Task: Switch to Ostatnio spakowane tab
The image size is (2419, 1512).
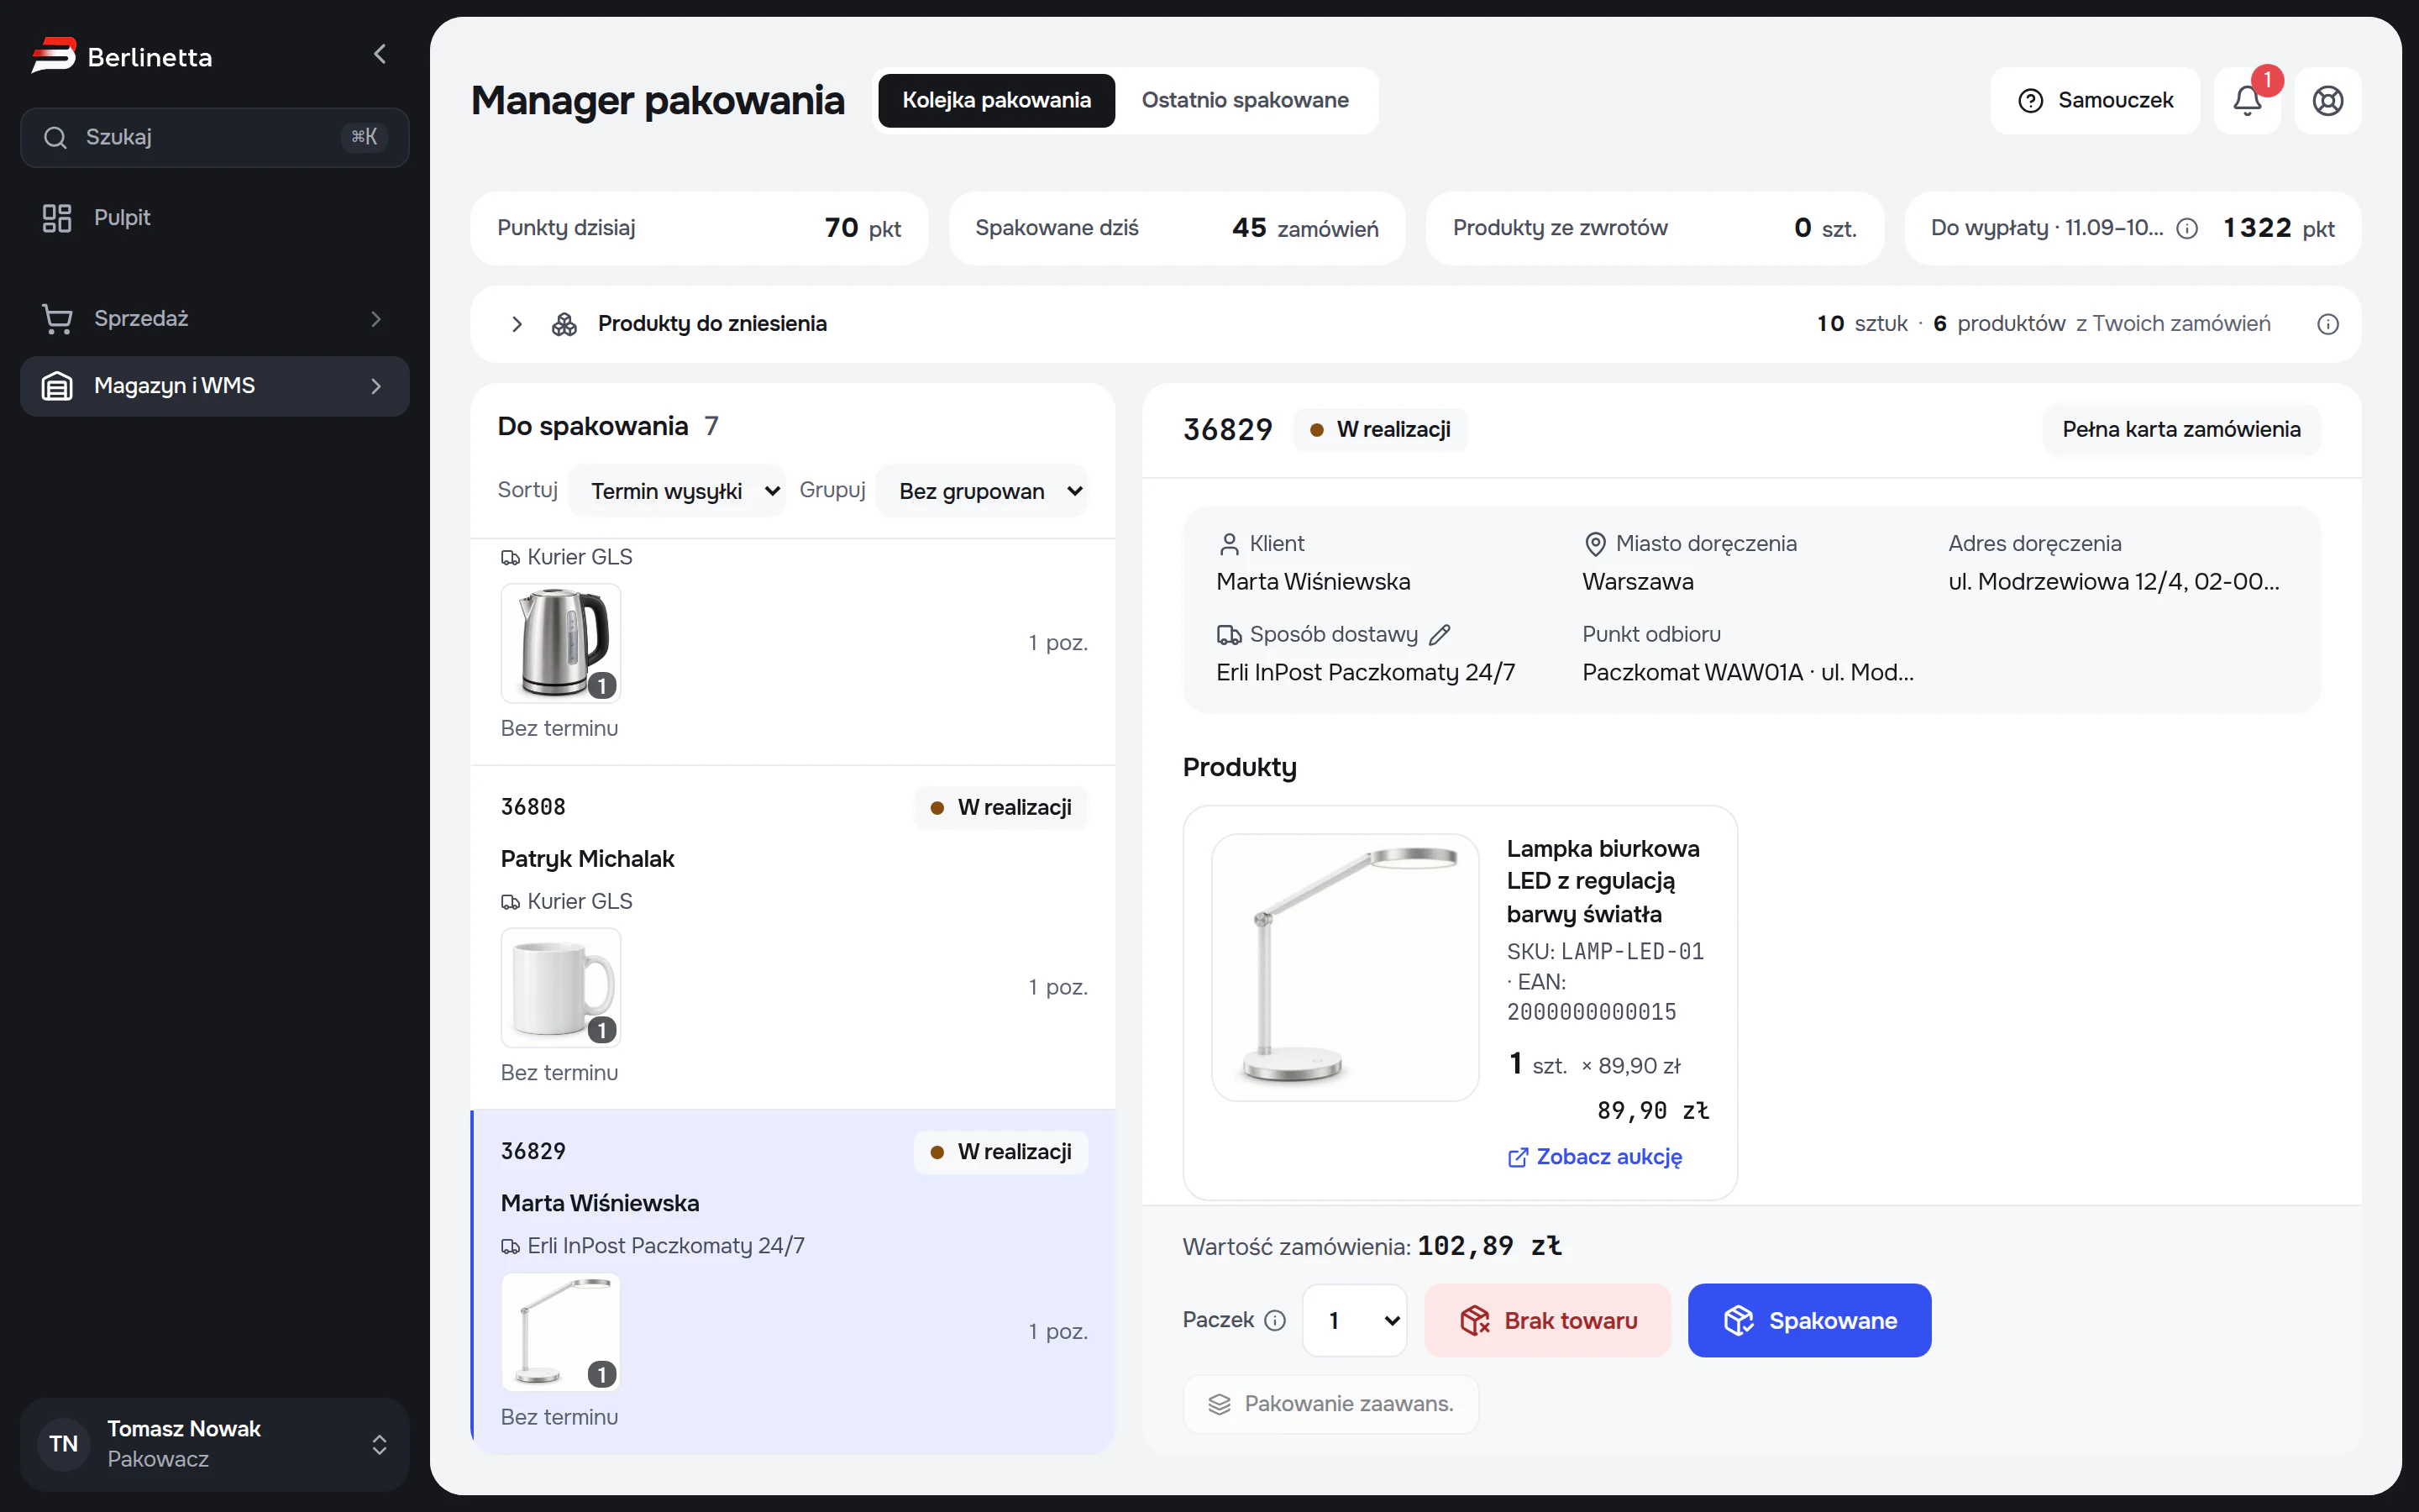Action: [x=1246, y=101]
